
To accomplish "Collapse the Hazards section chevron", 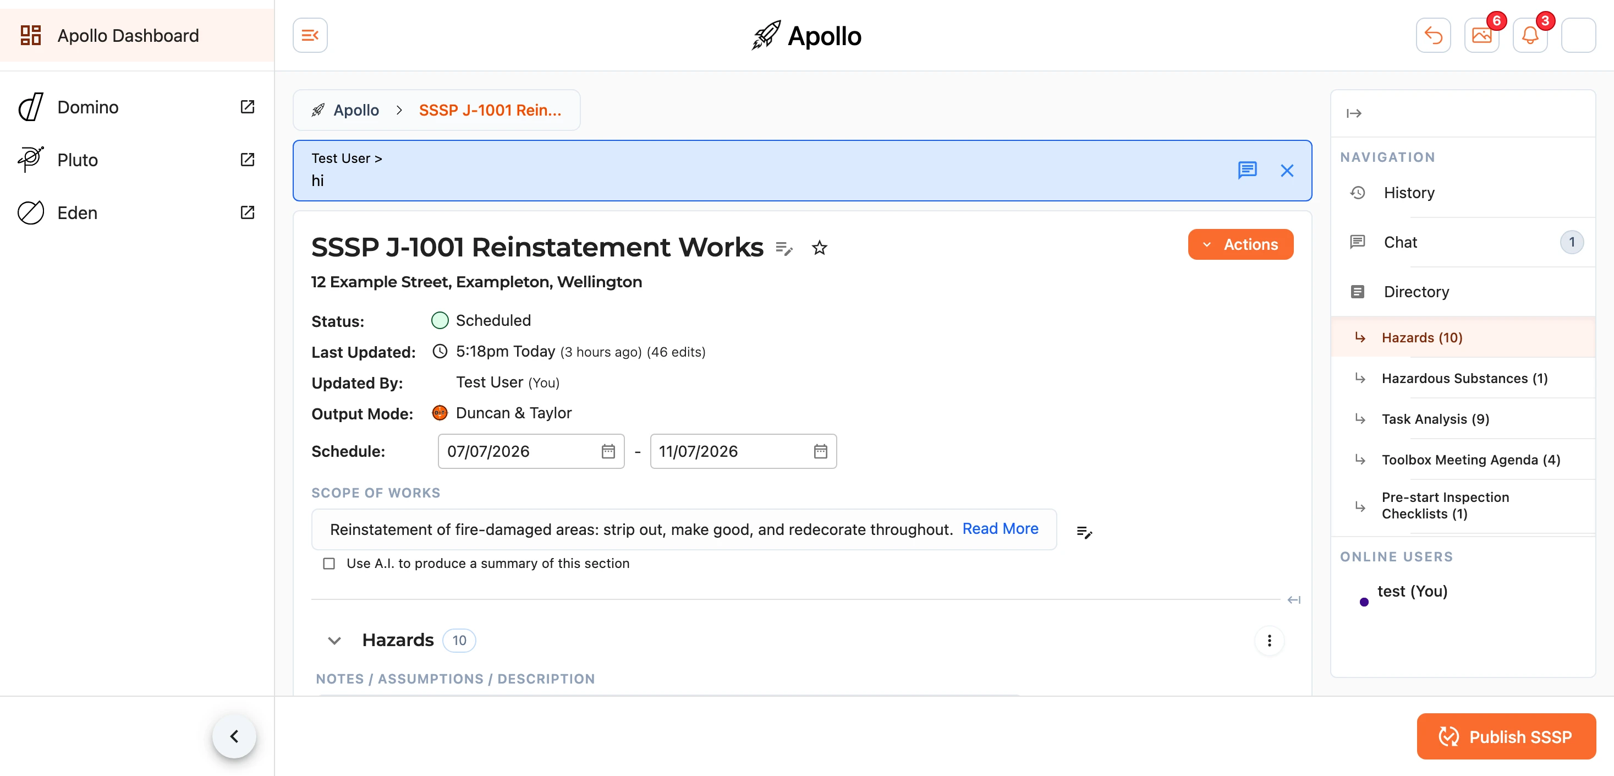I will point(334,641).
